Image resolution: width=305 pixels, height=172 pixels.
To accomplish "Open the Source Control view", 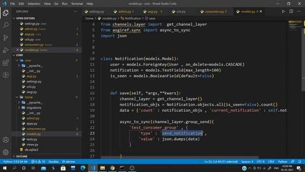I will (6, 38).
